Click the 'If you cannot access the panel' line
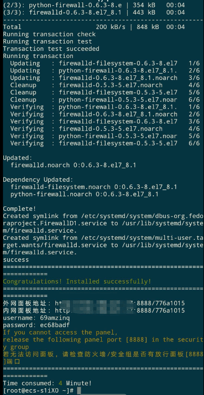The width and height of the screenshot is (204, 395). (60, 332)
